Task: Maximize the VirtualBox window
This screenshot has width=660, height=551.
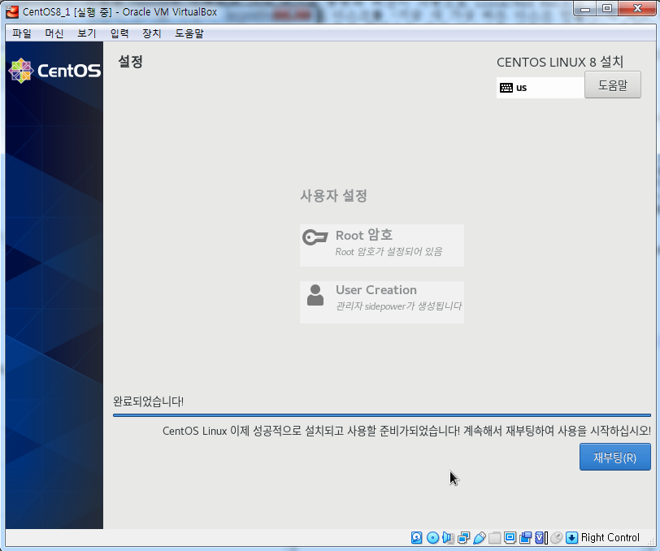Action: (606, 9)
